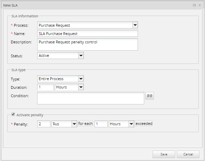Close the New SLA dialog
The image size is (205, 161).
point(200,5)
